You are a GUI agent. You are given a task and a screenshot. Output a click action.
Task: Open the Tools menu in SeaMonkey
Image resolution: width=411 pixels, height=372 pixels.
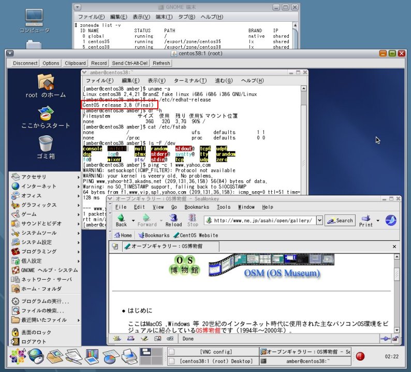click(223, 207)
